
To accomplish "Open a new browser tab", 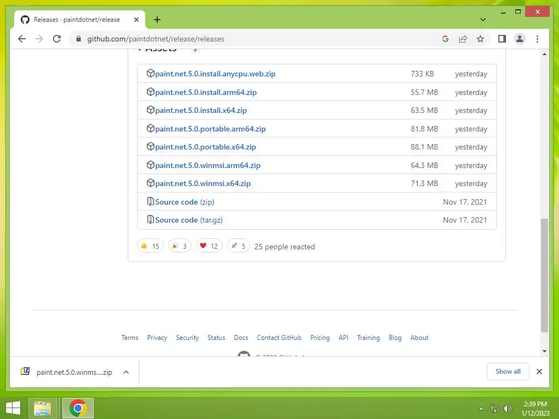I will [x=157, y=20].
